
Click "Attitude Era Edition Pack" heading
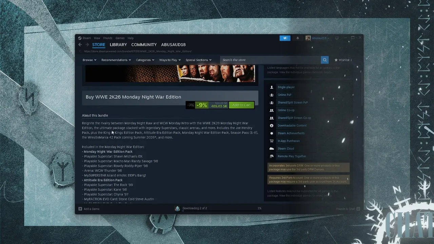103,180
